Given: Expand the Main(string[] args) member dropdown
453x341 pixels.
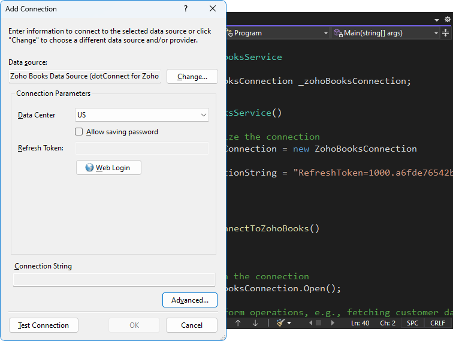Looking at the screenshot, I should pos(436,33).
